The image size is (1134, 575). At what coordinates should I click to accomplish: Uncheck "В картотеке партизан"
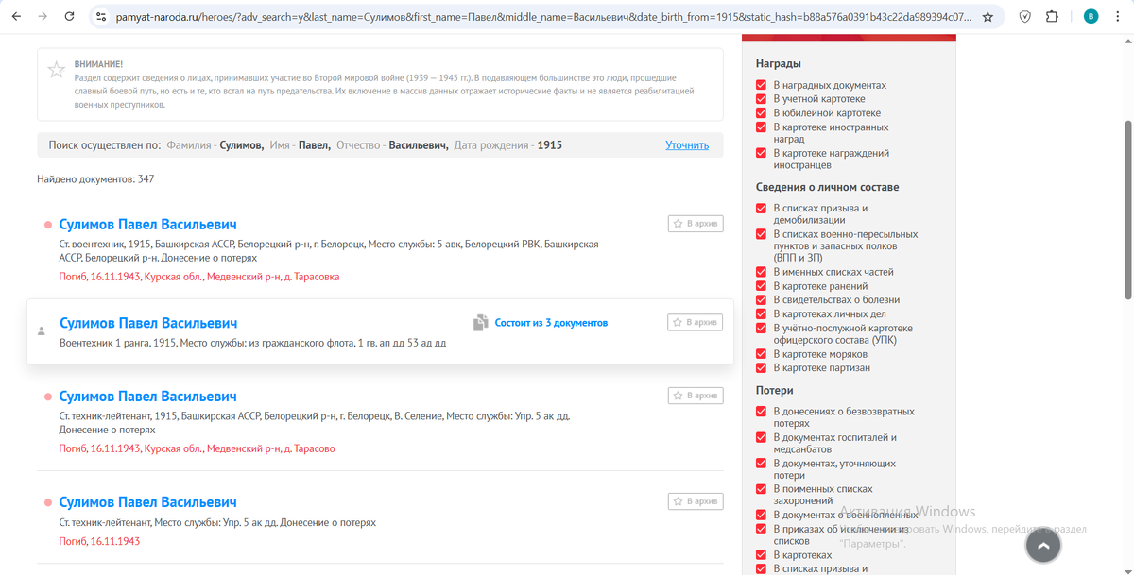[762, 368]
